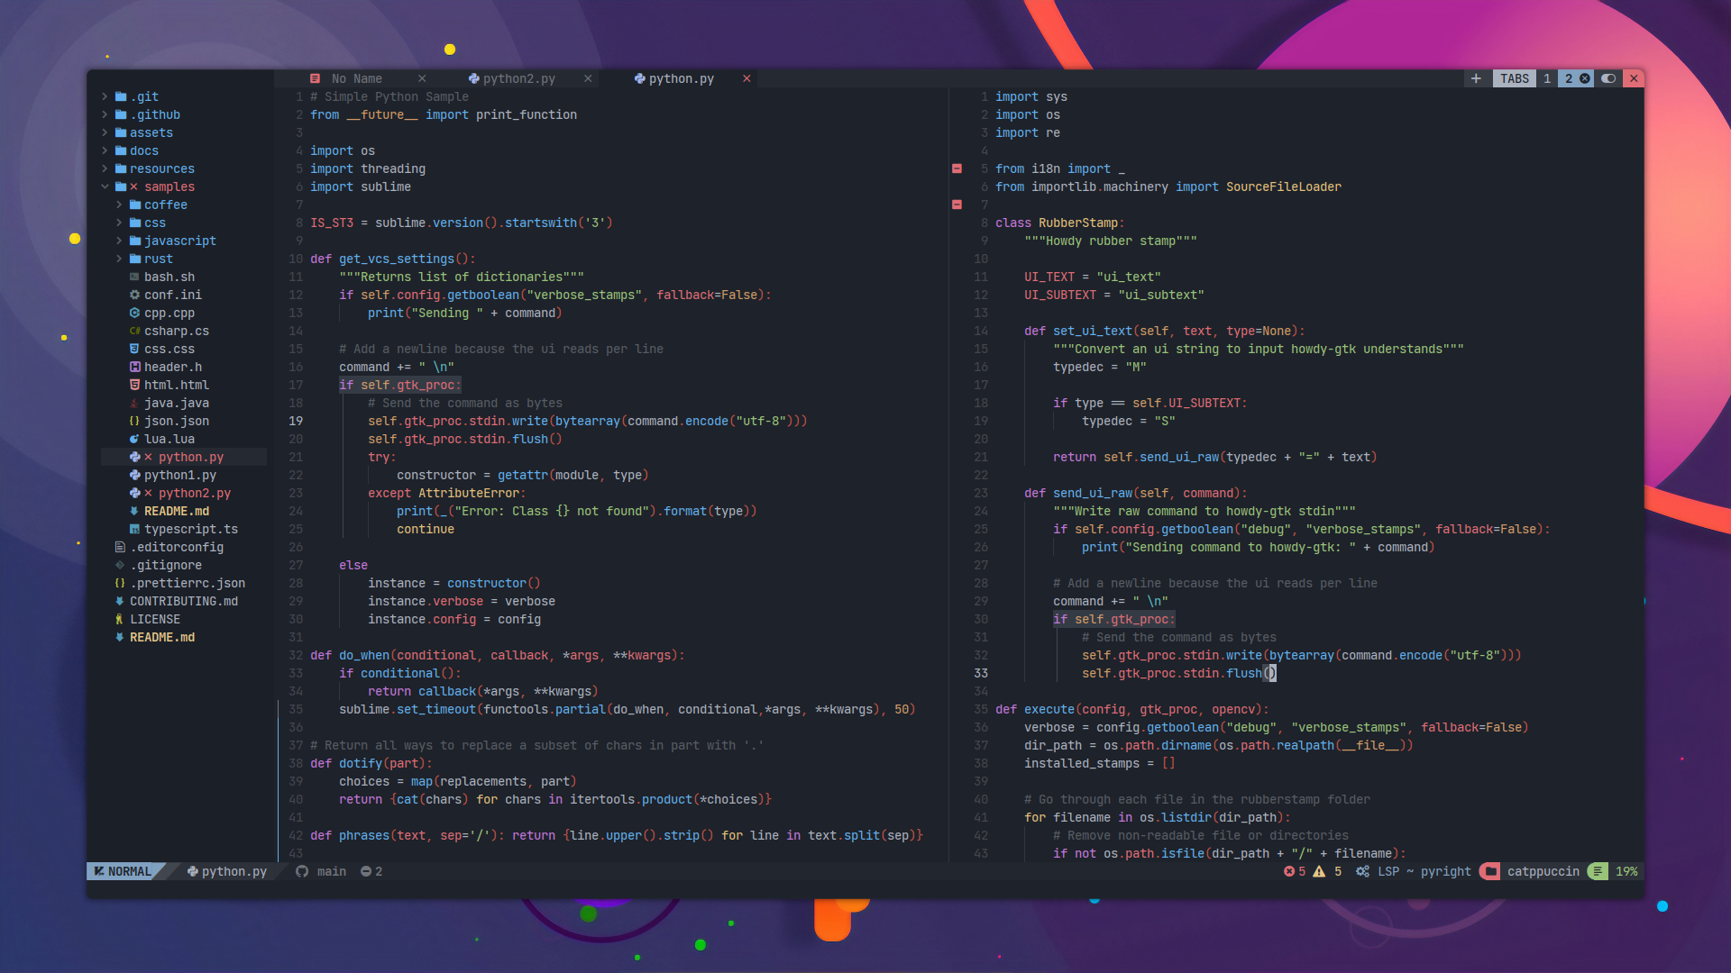The height and width of the screenshot is (973, 1731).
Task: Toggle the theme switch in tabline
Action: point(1608,78)
